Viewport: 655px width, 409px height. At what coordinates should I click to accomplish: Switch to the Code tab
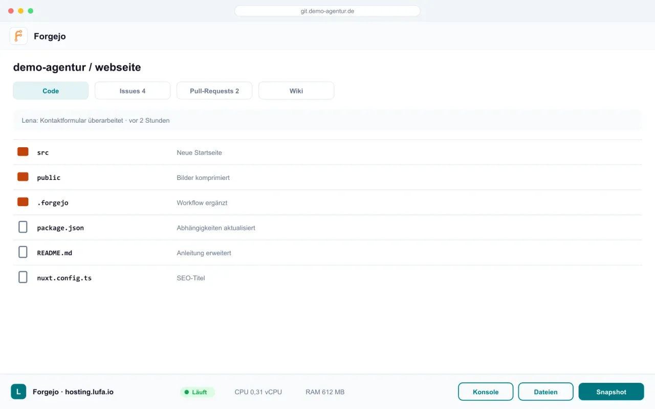pos(51,90)
